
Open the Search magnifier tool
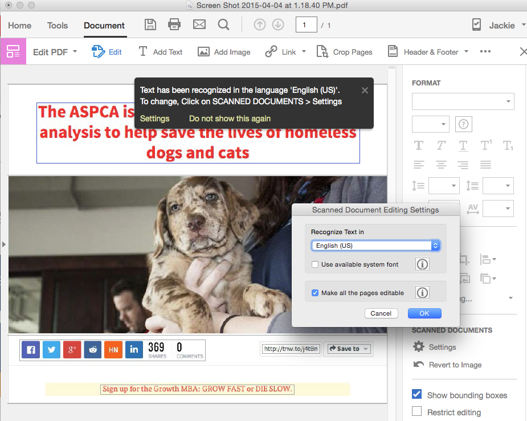click(223, 25)
